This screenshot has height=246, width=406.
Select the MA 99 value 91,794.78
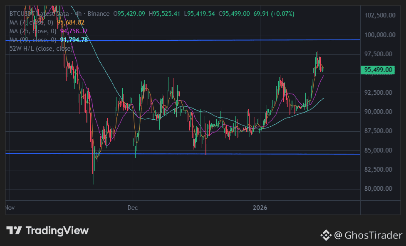click(x=74, y=40)
